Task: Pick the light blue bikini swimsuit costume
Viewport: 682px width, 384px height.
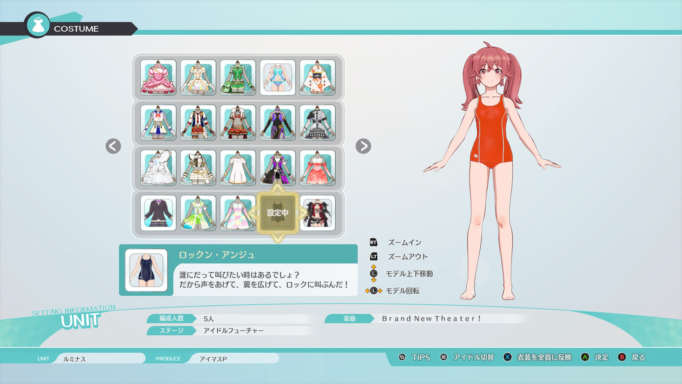Action: tap(278, 78)
